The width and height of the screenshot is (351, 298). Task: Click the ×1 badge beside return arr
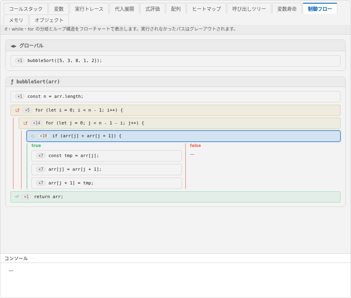(x=26, y=197)
